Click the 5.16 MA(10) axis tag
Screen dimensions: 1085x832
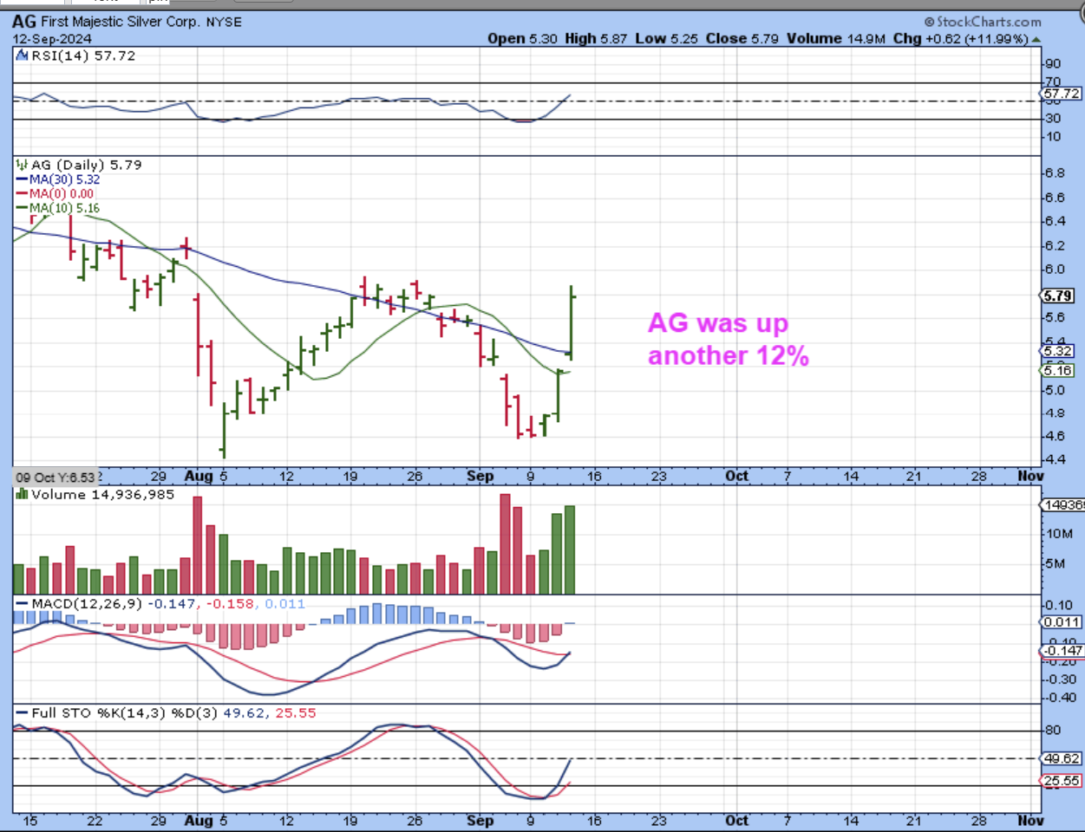coord(1057,370)
